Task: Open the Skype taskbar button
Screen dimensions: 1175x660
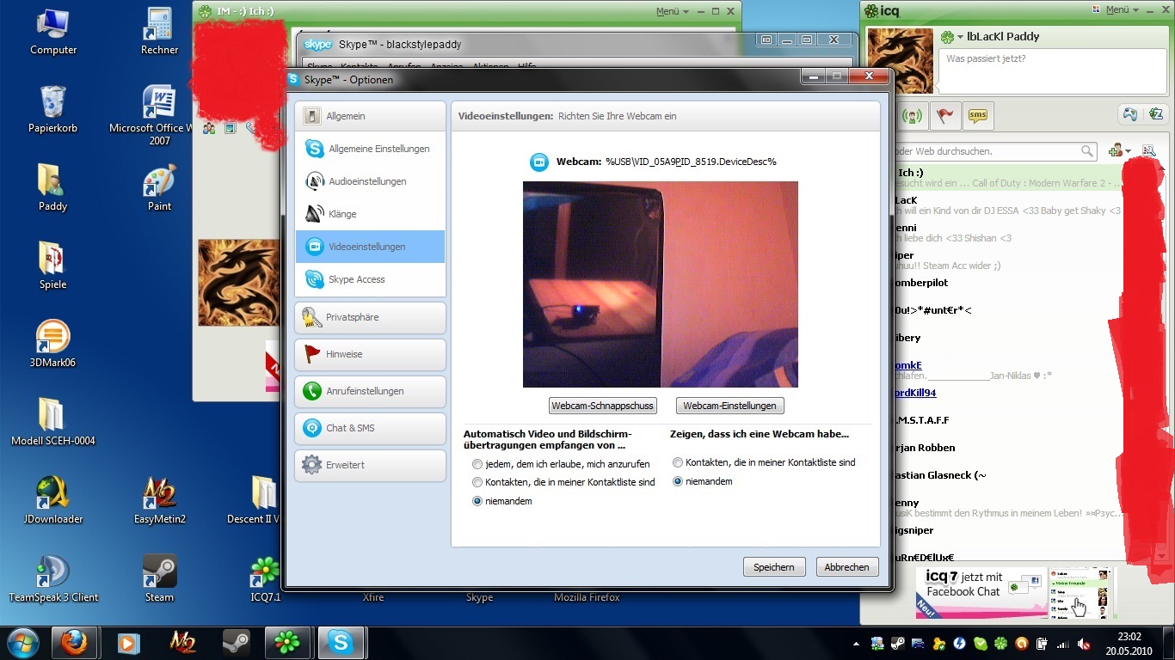Action: pyautogui.click(x=341, y=642)
